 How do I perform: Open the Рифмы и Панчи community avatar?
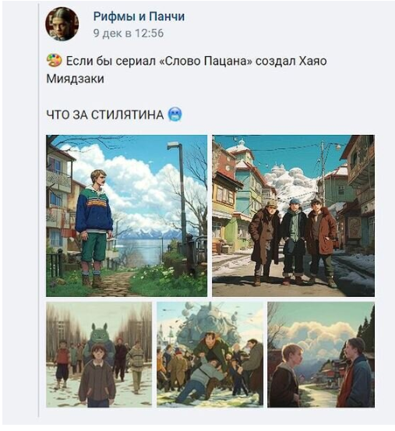pyautogui.click(x=62, y=24)
